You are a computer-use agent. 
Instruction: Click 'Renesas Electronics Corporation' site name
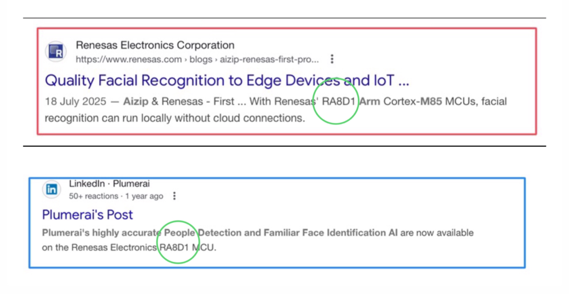(x=155, y=45)
